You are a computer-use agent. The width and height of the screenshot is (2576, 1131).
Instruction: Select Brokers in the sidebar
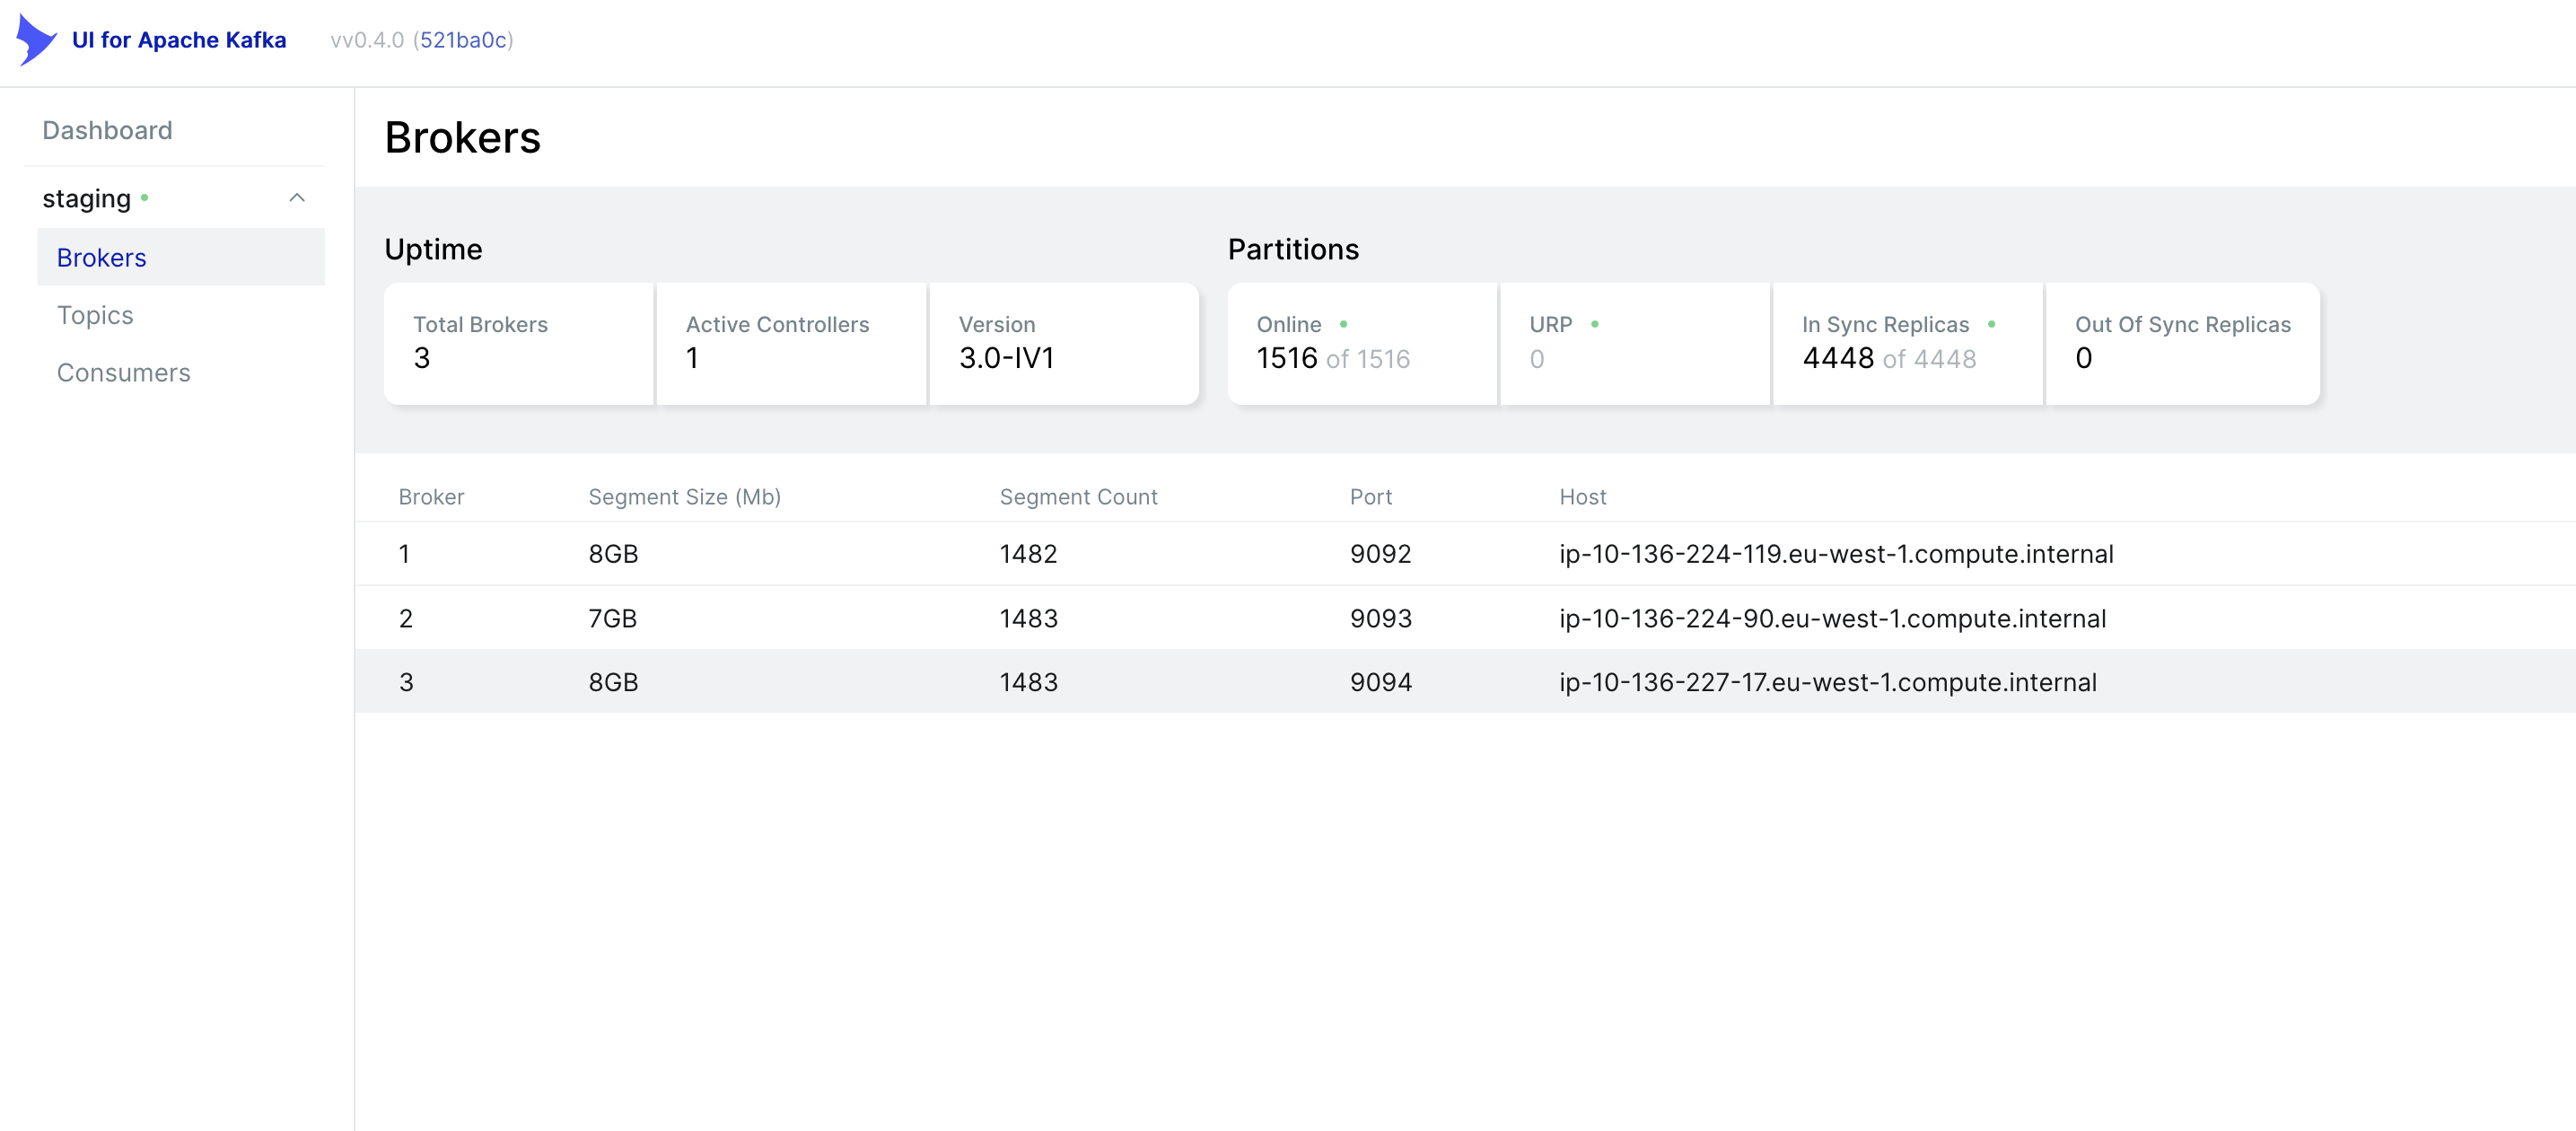(101, 257)
